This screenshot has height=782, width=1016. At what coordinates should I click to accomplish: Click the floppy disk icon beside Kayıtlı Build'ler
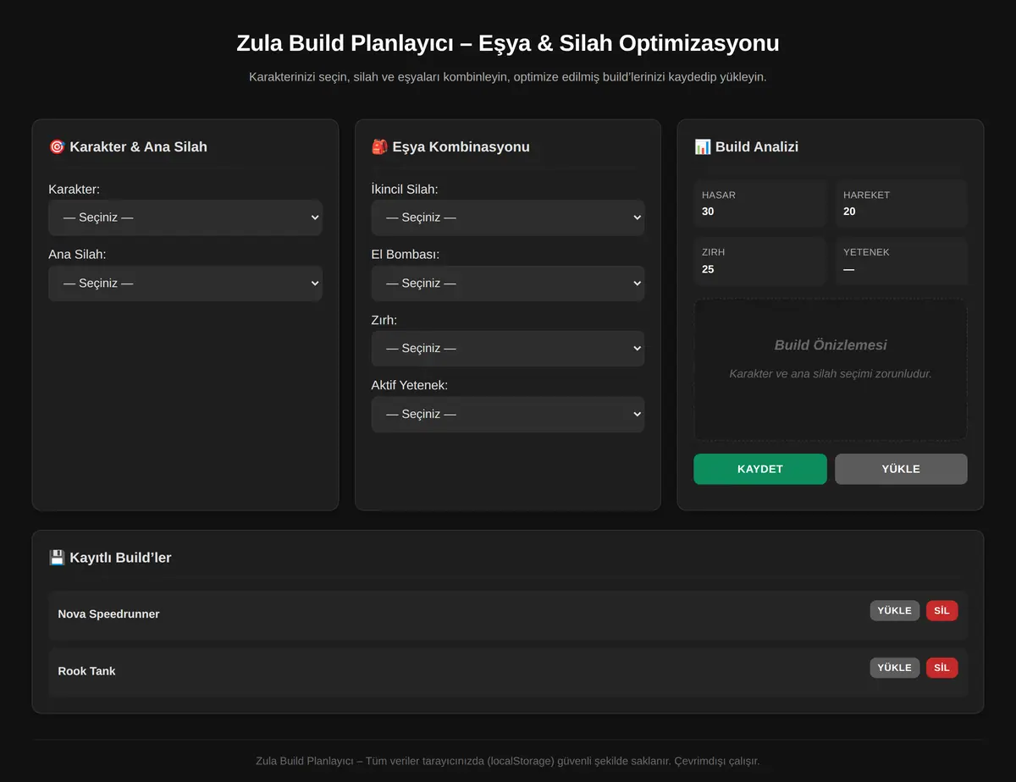(57, 558)
